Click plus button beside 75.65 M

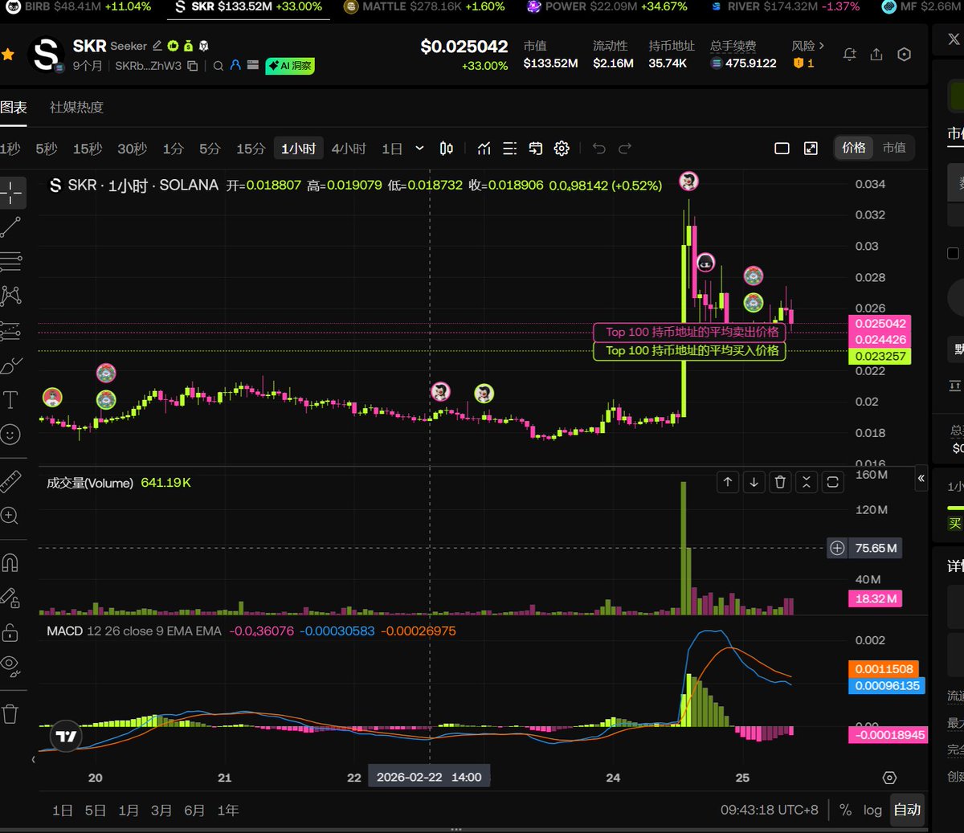[x=837, y=548]
